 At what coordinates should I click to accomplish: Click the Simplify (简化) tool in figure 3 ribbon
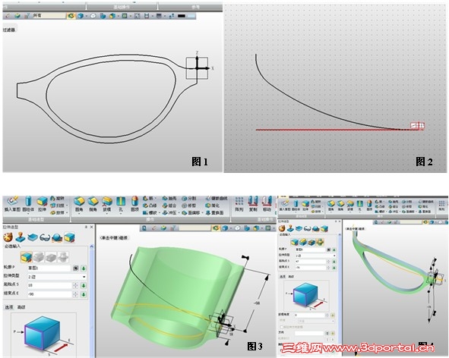(213, 206)
